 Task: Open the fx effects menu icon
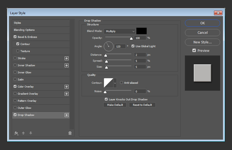pos(16,133)
